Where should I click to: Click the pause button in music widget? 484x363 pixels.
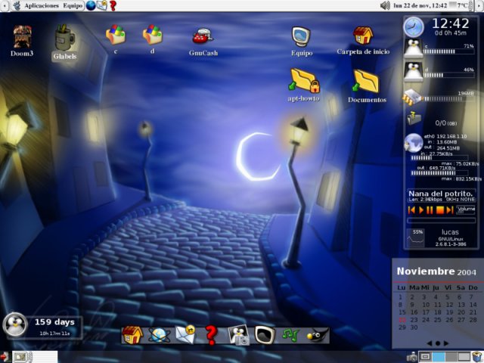tap(429, 209)
